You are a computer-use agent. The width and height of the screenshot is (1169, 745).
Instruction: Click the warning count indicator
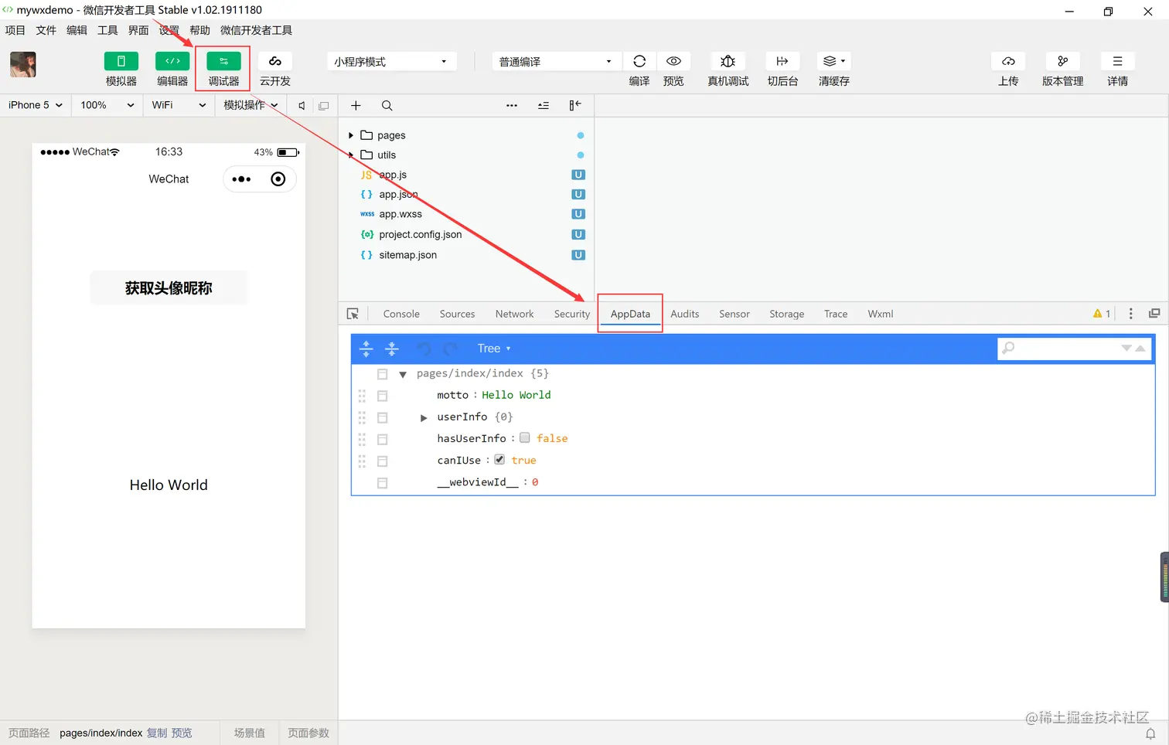(x=1102, y=314)
